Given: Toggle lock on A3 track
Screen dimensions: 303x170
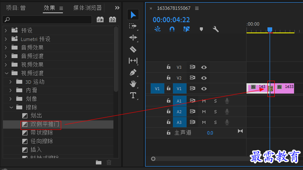Looking at the screenshot, I should point(169,122).
